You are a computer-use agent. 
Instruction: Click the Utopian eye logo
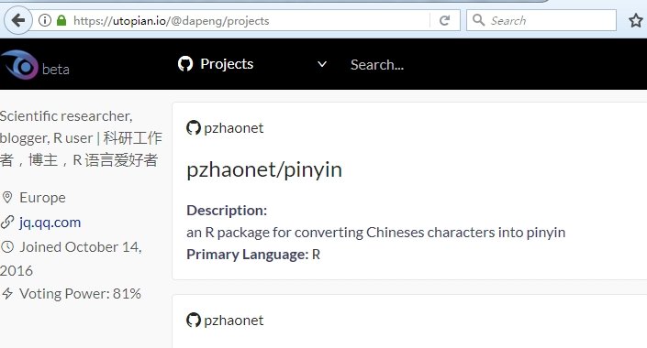pyautogui.click(x=19, y=65)
